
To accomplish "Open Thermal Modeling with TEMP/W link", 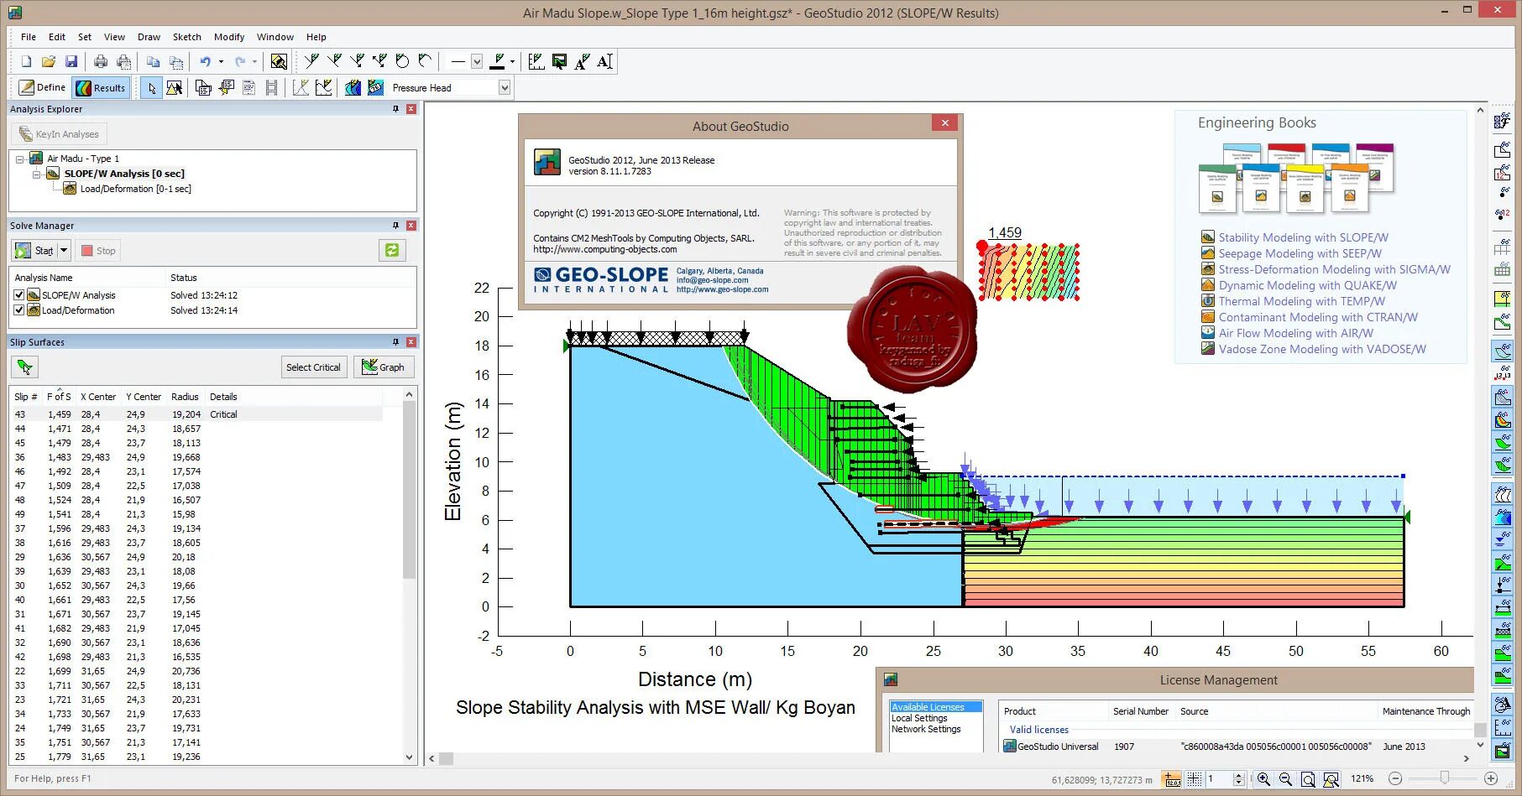I will [x=1301, y=301].
